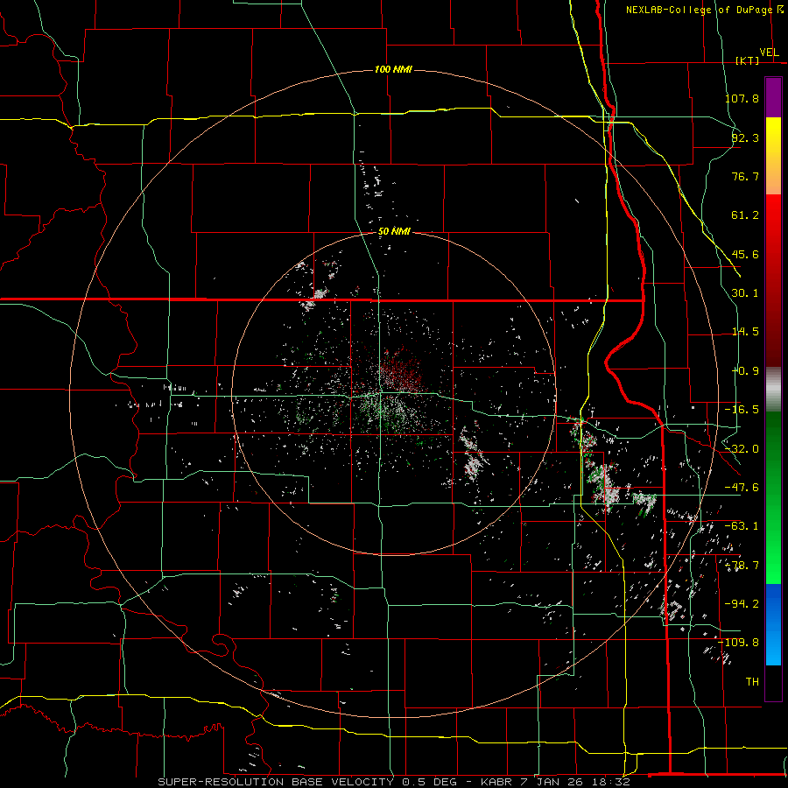Select the 14.5 value on the velocity scale
788x788 pixels.
tap(745, 332)
